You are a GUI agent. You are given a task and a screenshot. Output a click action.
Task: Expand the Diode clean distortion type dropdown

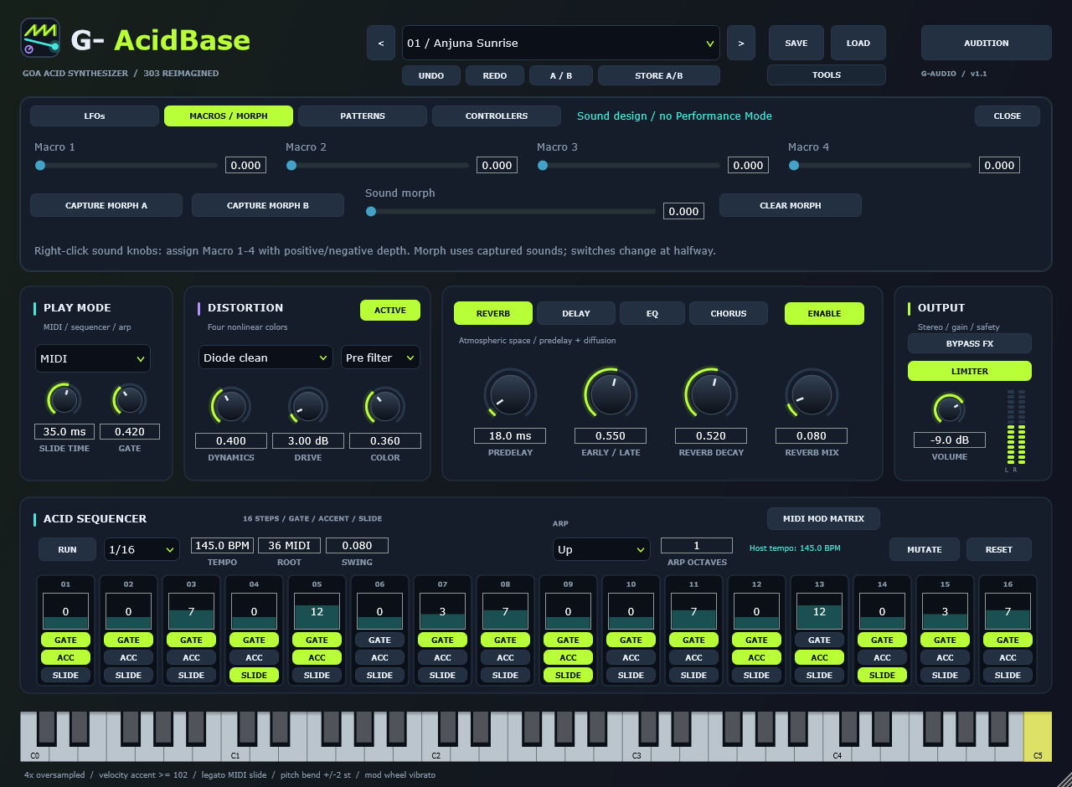click(265, 357)
